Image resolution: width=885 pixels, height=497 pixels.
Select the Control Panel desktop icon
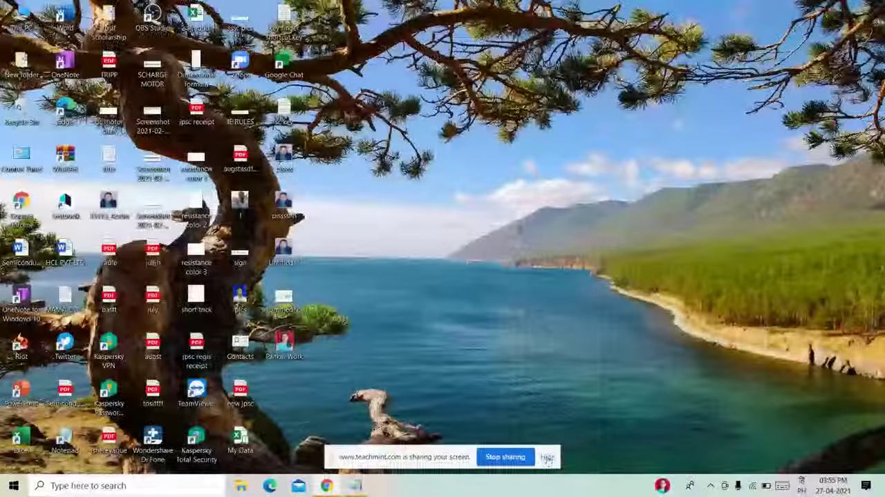[21, 159]
